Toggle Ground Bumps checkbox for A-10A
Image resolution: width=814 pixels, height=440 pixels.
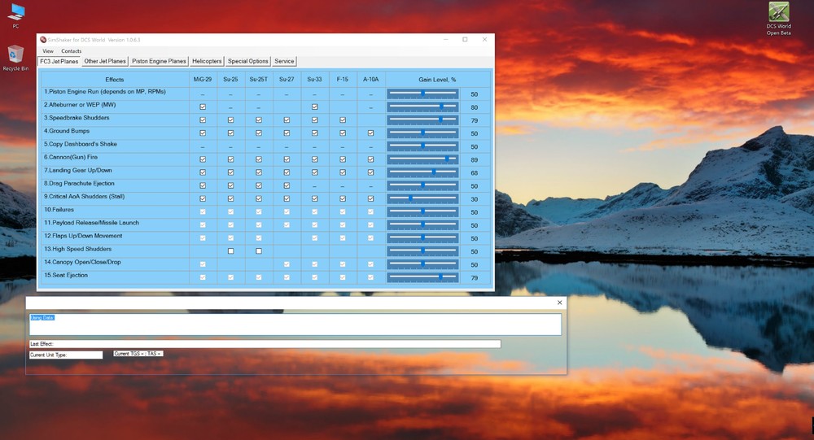click(370, 133)
